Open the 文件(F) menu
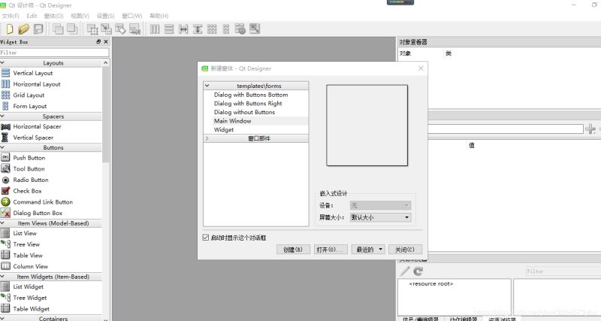The height and width of the screenshot is (321, 601). click(11, 16)
